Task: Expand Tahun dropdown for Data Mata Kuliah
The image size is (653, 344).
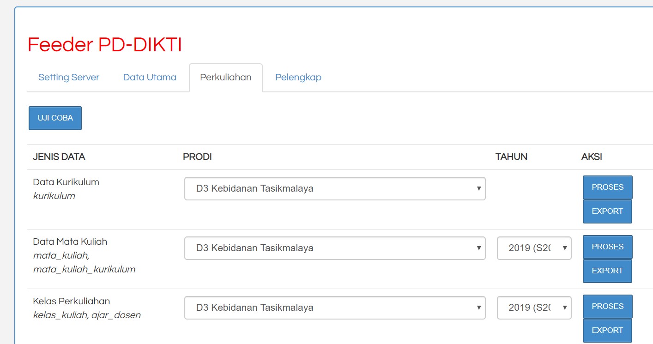Action: click(x=534, y=248)
